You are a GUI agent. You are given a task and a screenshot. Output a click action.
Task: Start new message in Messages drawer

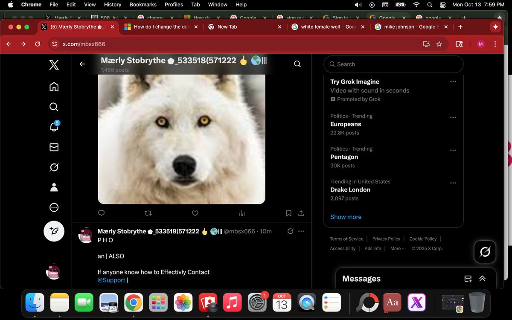click(468, 279)
